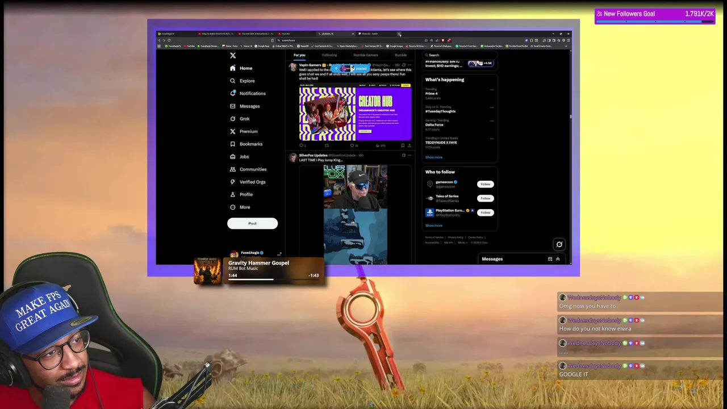Click the browser back arrow

159,40
